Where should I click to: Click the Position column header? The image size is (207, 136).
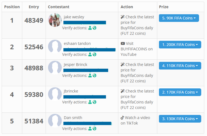[12, 7]
